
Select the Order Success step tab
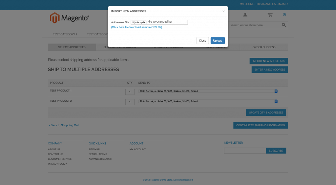coord(264,47)
